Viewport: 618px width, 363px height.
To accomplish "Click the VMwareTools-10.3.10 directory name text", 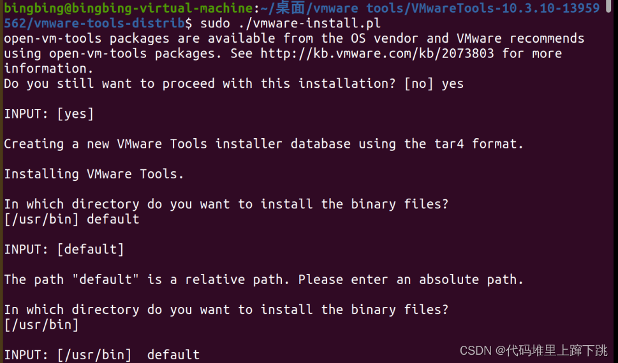I will tap(506, 8).
